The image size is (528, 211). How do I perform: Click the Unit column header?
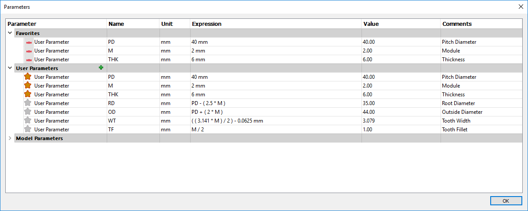click(175, 24)
